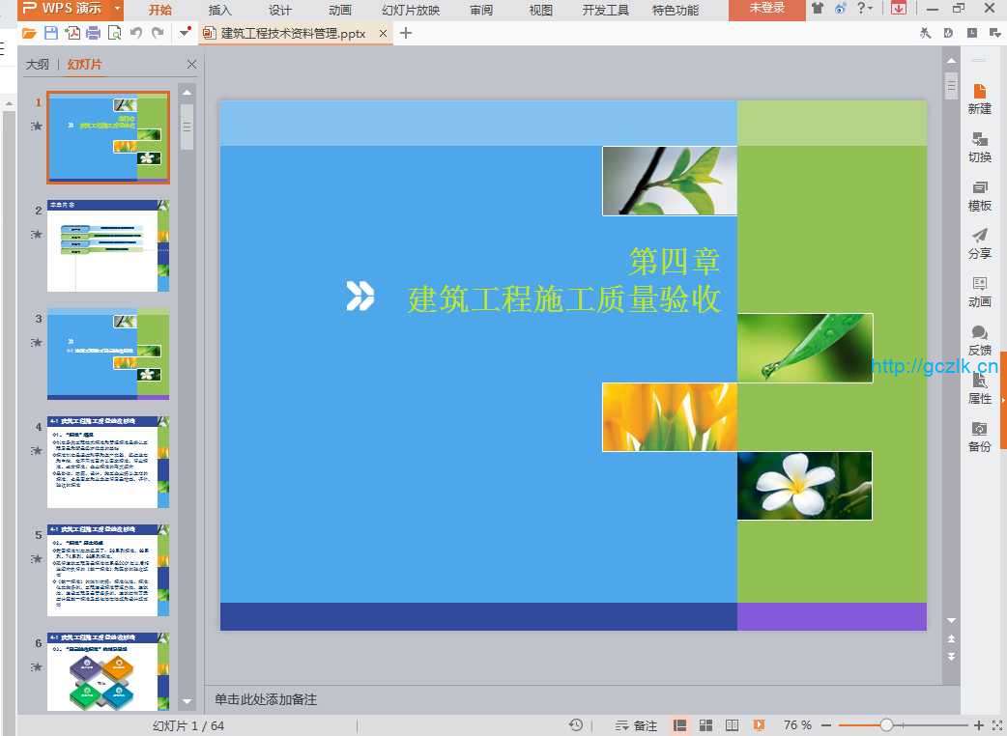Viewport: 1007px width, 736px height.
Task: Click the Print icon
Action: (93, 33)
